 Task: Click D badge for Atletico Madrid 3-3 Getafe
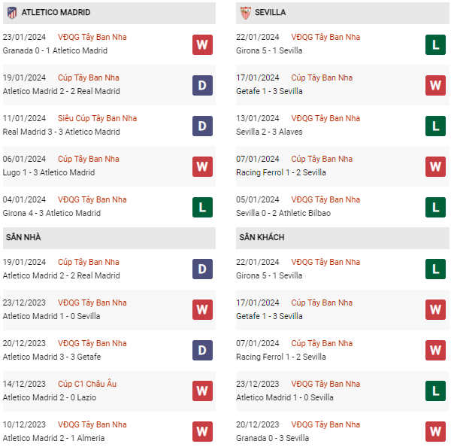pyautogui.click(x=202, y=350)
